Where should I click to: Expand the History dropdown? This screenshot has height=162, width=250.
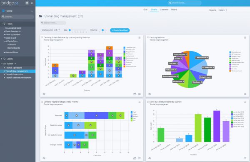222,10
